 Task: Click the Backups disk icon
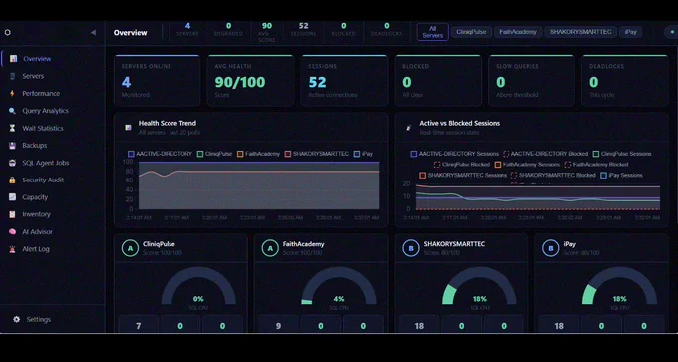pos(13,146)
